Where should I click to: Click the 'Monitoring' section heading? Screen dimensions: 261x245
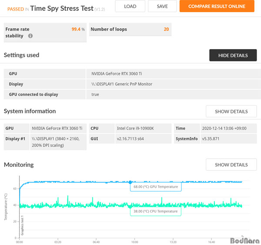[19, 165]
